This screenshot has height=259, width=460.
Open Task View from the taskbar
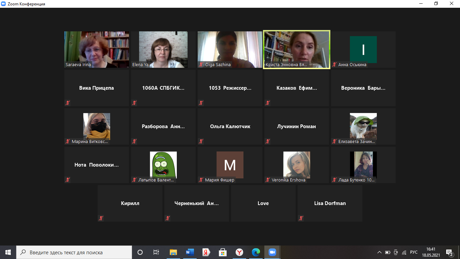[156, 252]
